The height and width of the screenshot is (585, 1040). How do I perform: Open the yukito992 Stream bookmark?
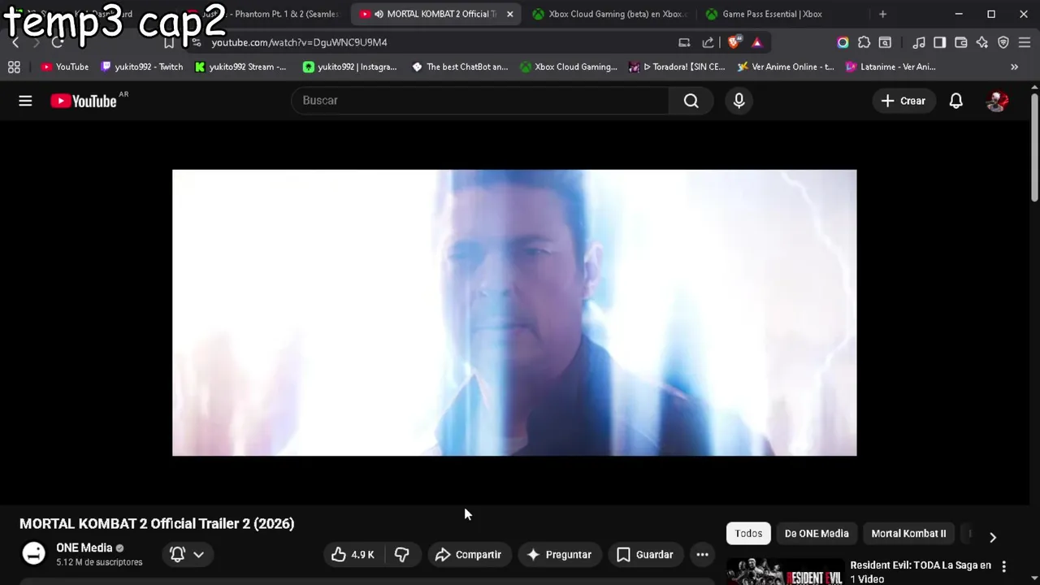click(240, 67)
